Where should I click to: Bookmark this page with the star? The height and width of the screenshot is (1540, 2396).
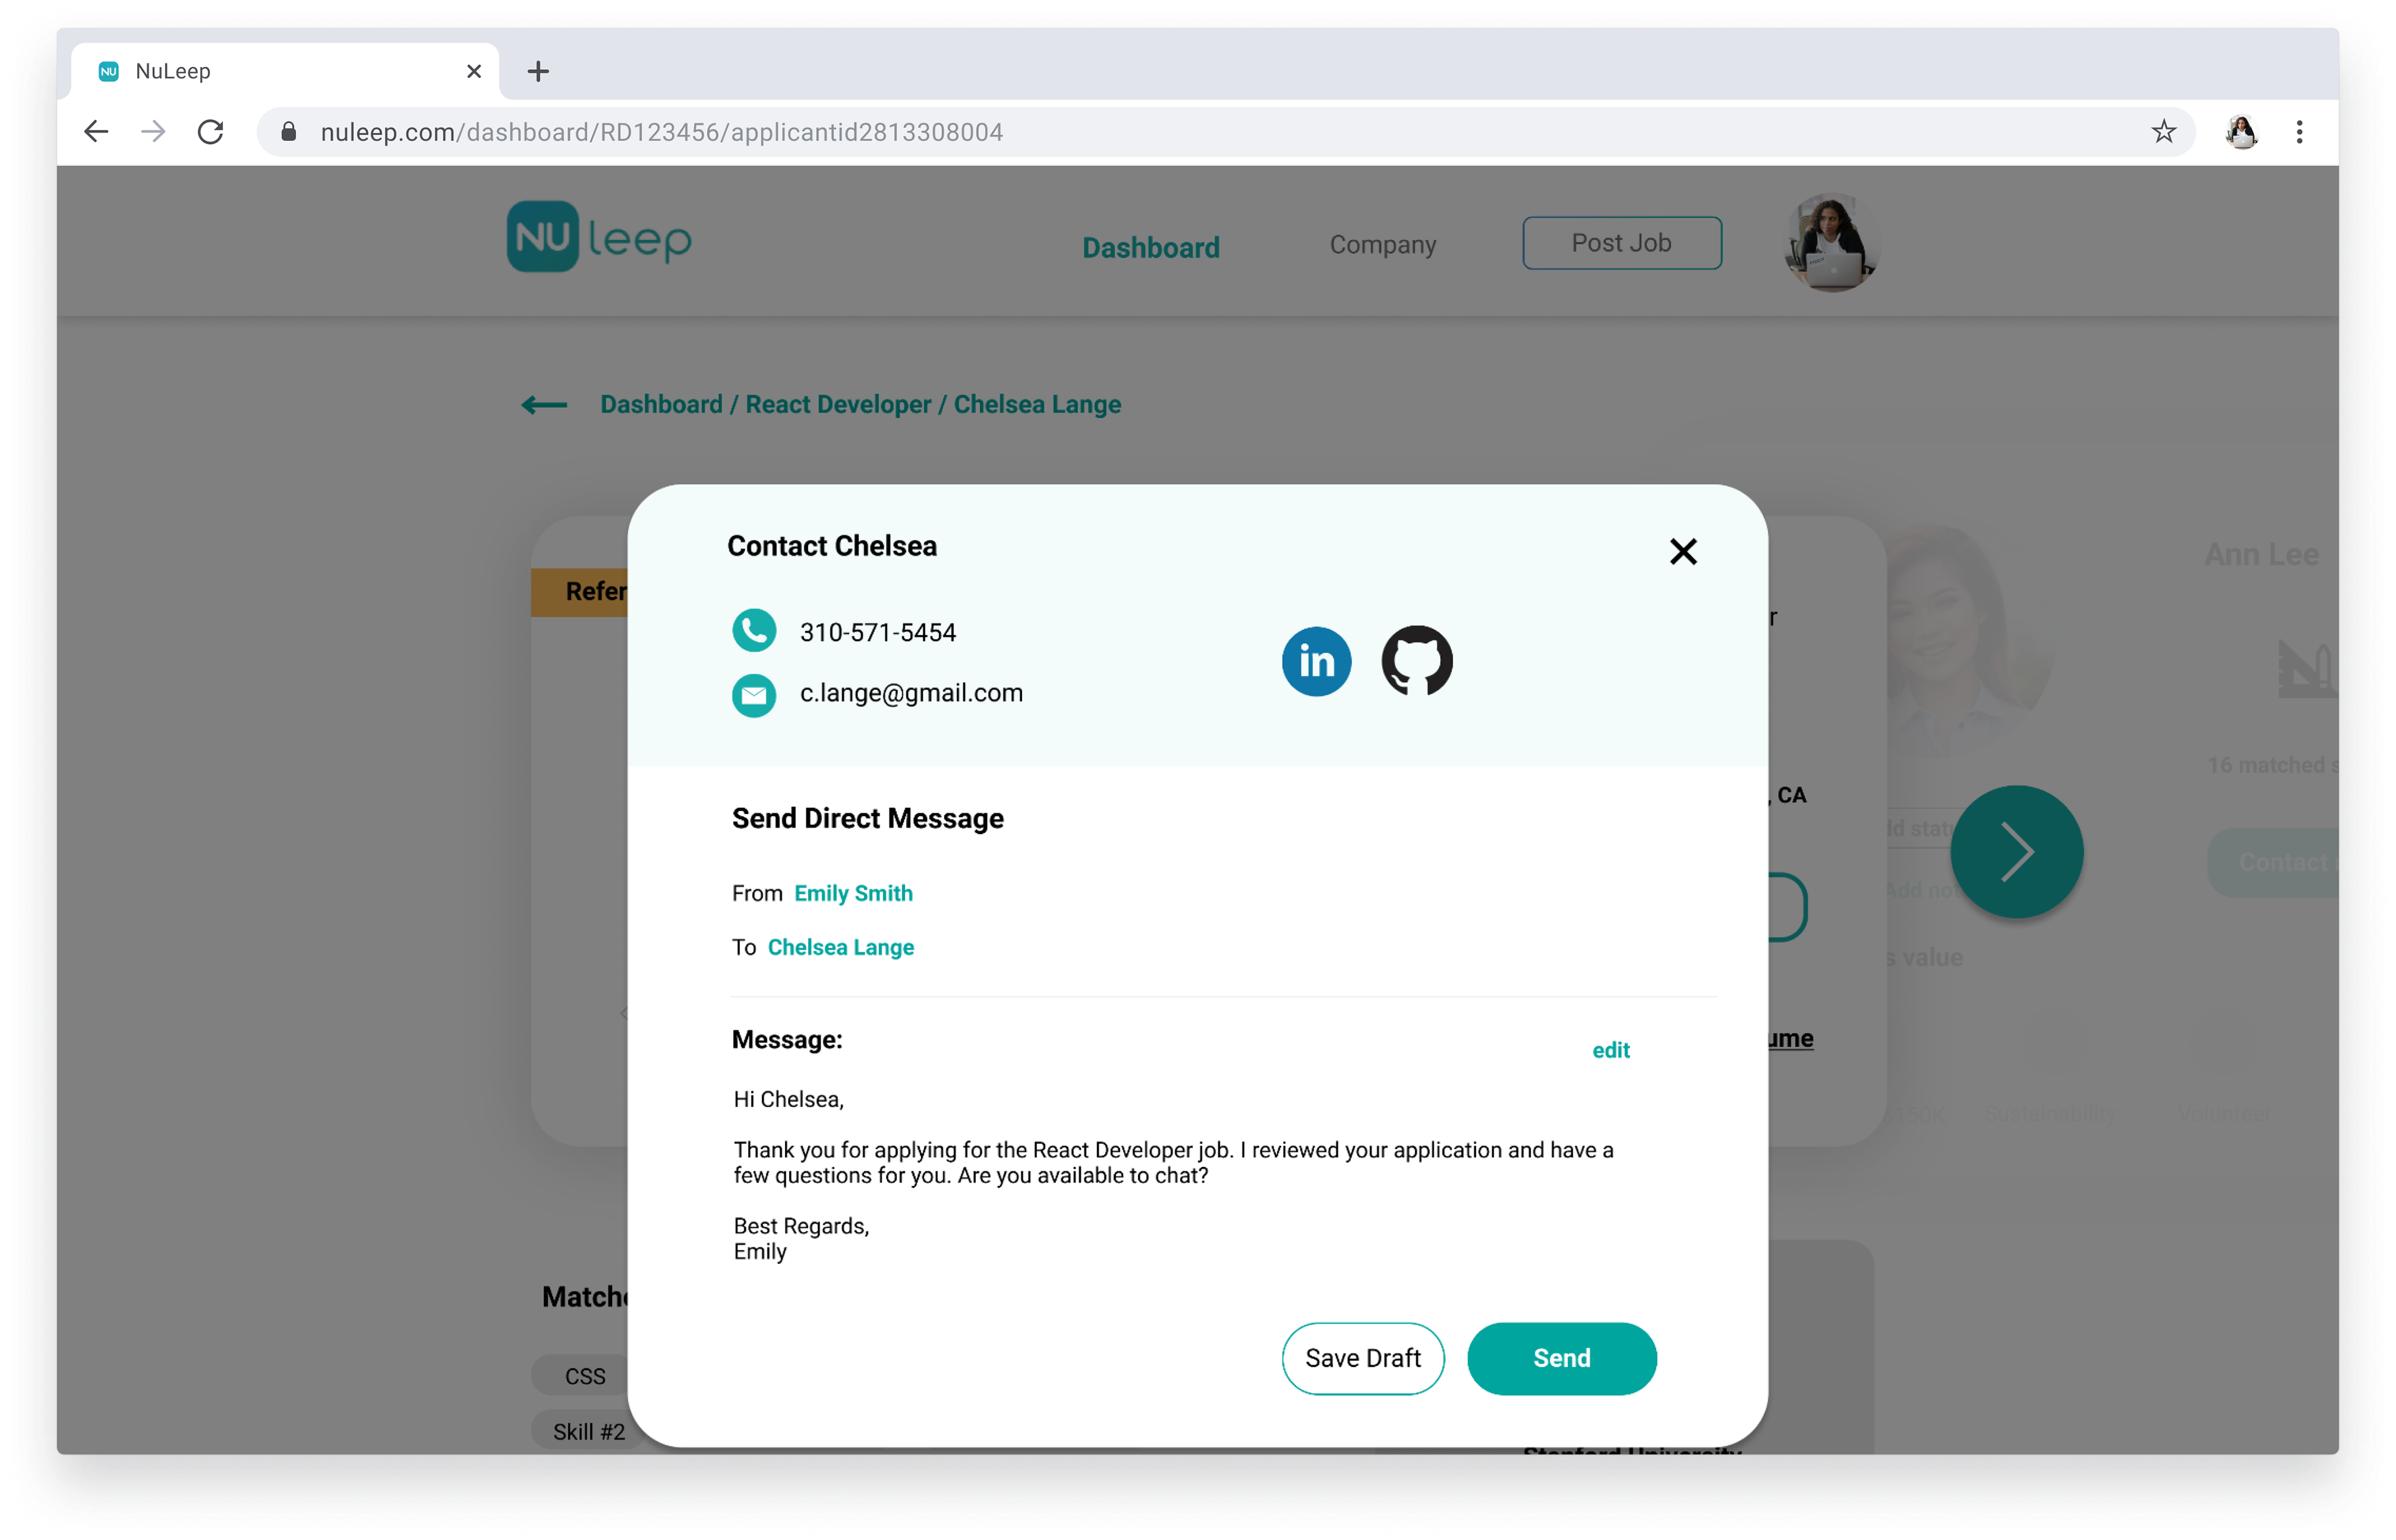click(x=2163, y=131)
